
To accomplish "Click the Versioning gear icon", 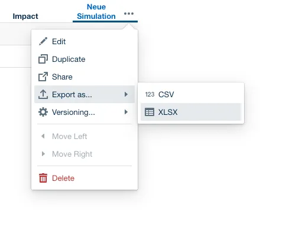I will (x=43, y=112).
